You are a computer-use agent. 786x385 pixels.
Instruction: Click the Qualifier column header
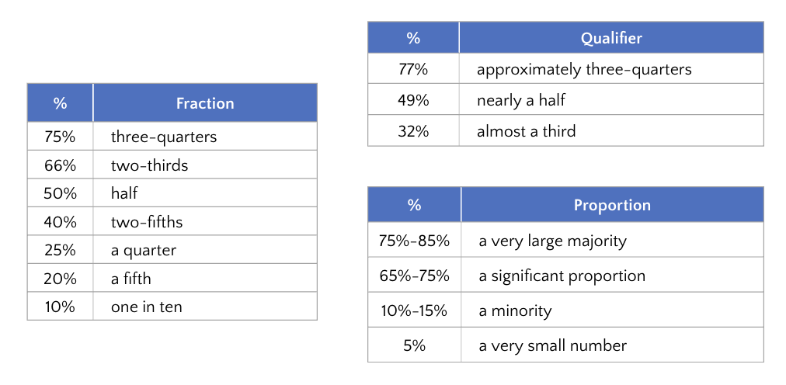click(611, 38)
